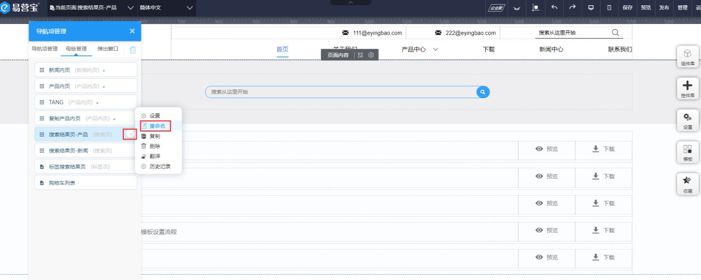
Task: Click the redo arrow in top toolbar
Action: coord(572,8)
